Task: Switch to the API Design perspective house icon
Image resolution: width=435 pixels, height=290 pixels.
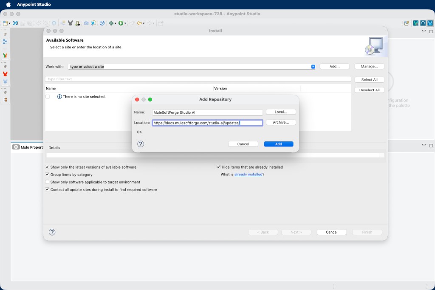Action: pos(423,23)
